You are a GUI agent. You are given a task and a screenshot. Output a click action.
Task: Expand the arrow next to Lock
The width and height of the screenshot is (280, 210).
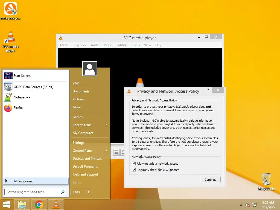pyautogui.click(x=89, y=192)
